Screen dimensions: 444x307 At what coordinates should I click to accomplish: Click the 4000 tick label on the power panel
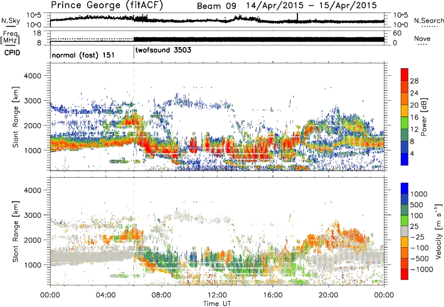[32, 76]
